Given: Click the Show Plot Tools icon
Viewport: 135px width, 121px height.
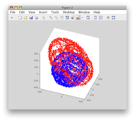Looking at the screenshot, I should coord(113,18).
